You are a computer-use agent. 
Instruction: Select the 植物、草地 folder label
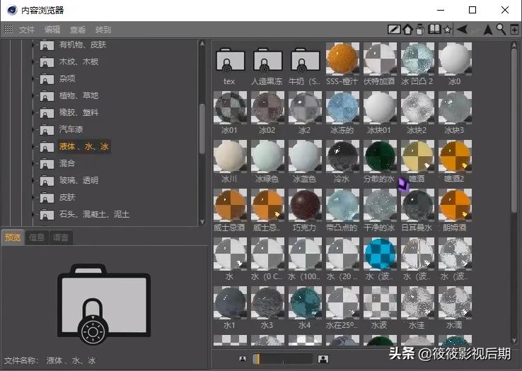click(79, 95)
